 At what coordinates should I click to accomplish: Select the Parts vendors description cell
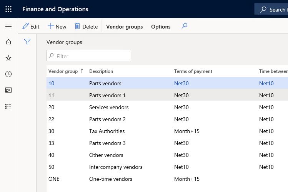pos(105,83)
